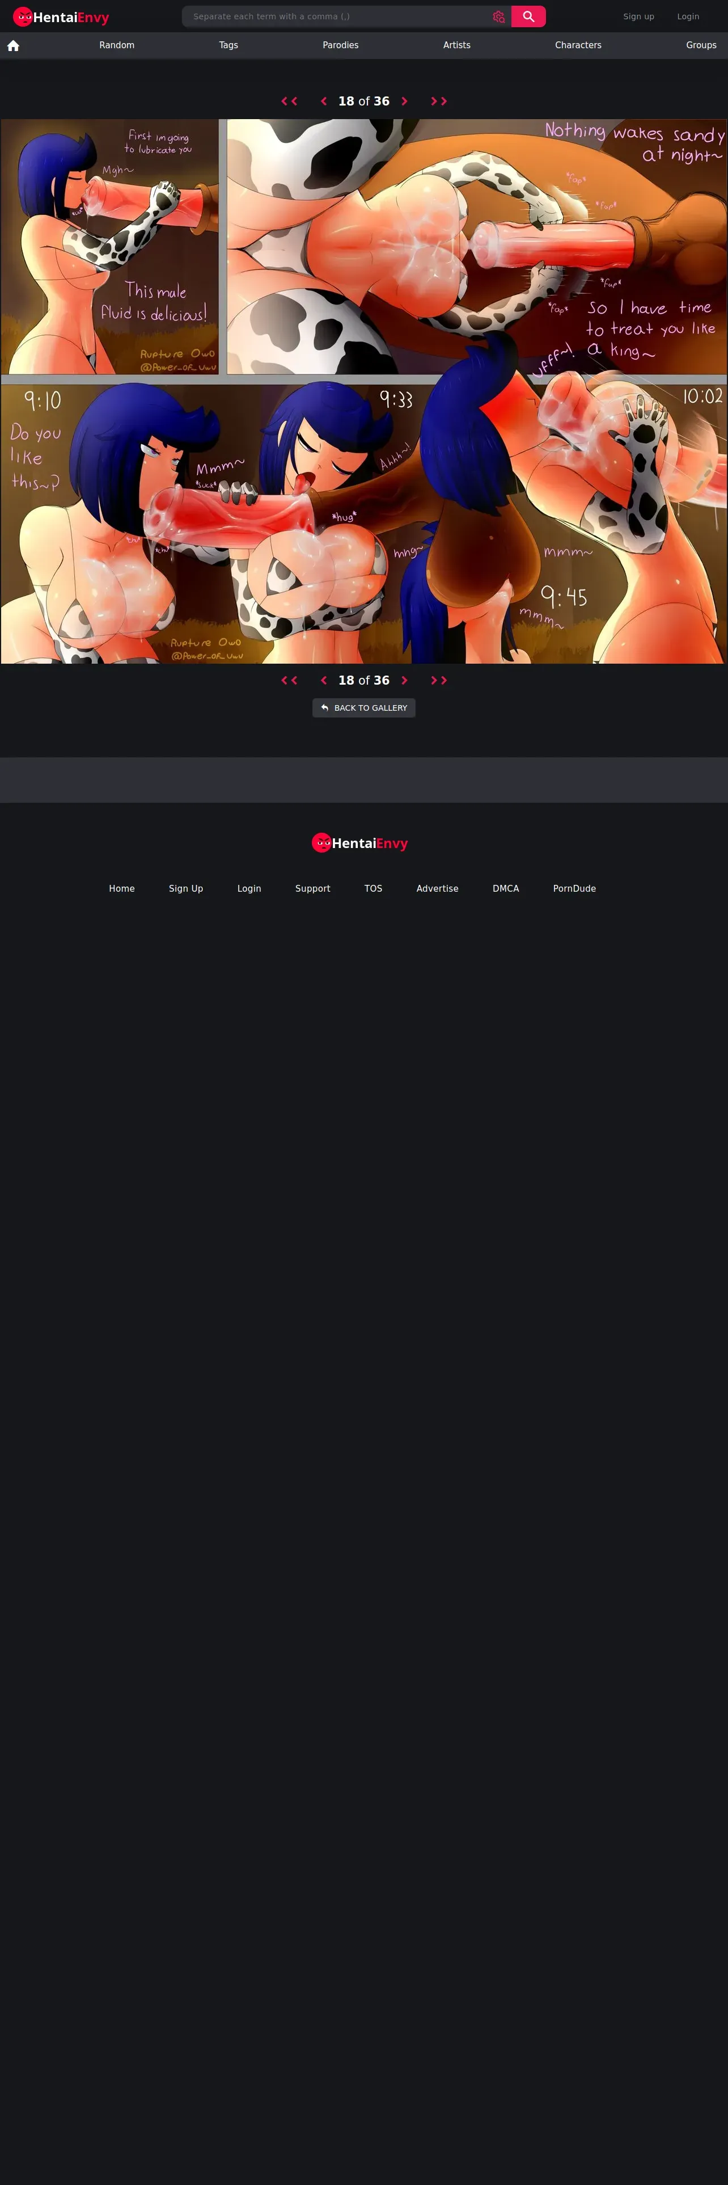The width and height of the screenshot is (728, 2185).
Task: Click the home icon in navigation bar
Action: [14, 46]
